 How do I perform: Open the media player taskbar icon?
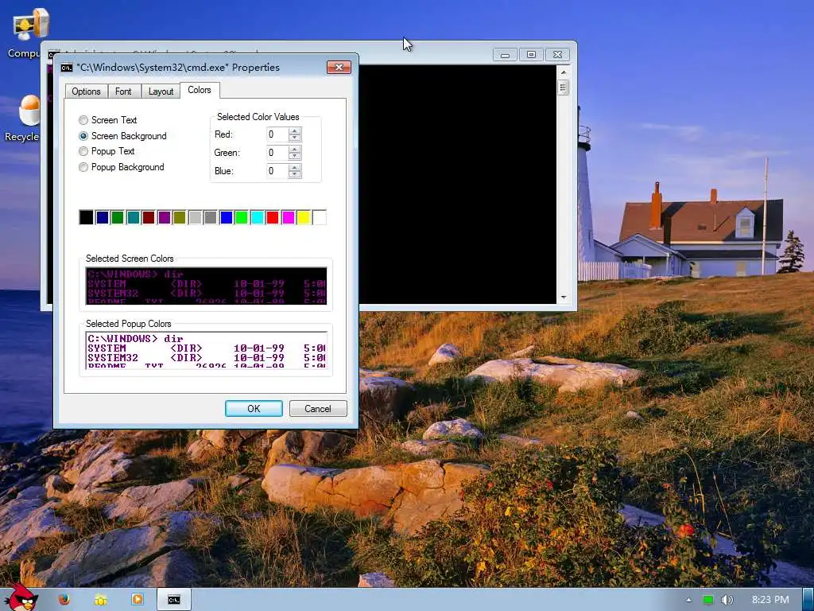pyautogui.click(x=138, y=600)
